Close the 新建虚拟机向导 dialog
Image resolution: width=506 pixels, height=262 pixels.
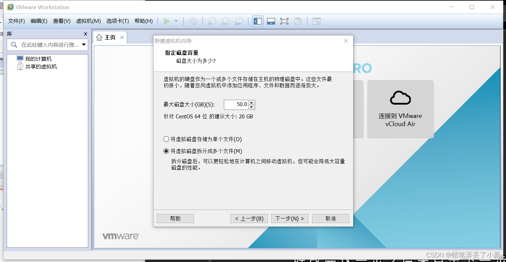pos(346,41)
